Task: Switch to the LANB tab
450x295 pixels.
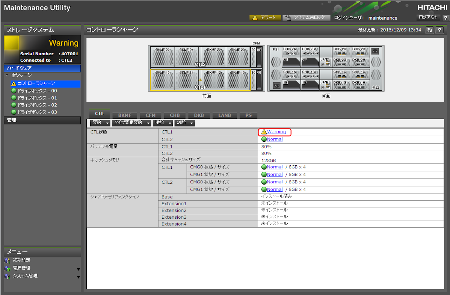Action: coord(225,115)
